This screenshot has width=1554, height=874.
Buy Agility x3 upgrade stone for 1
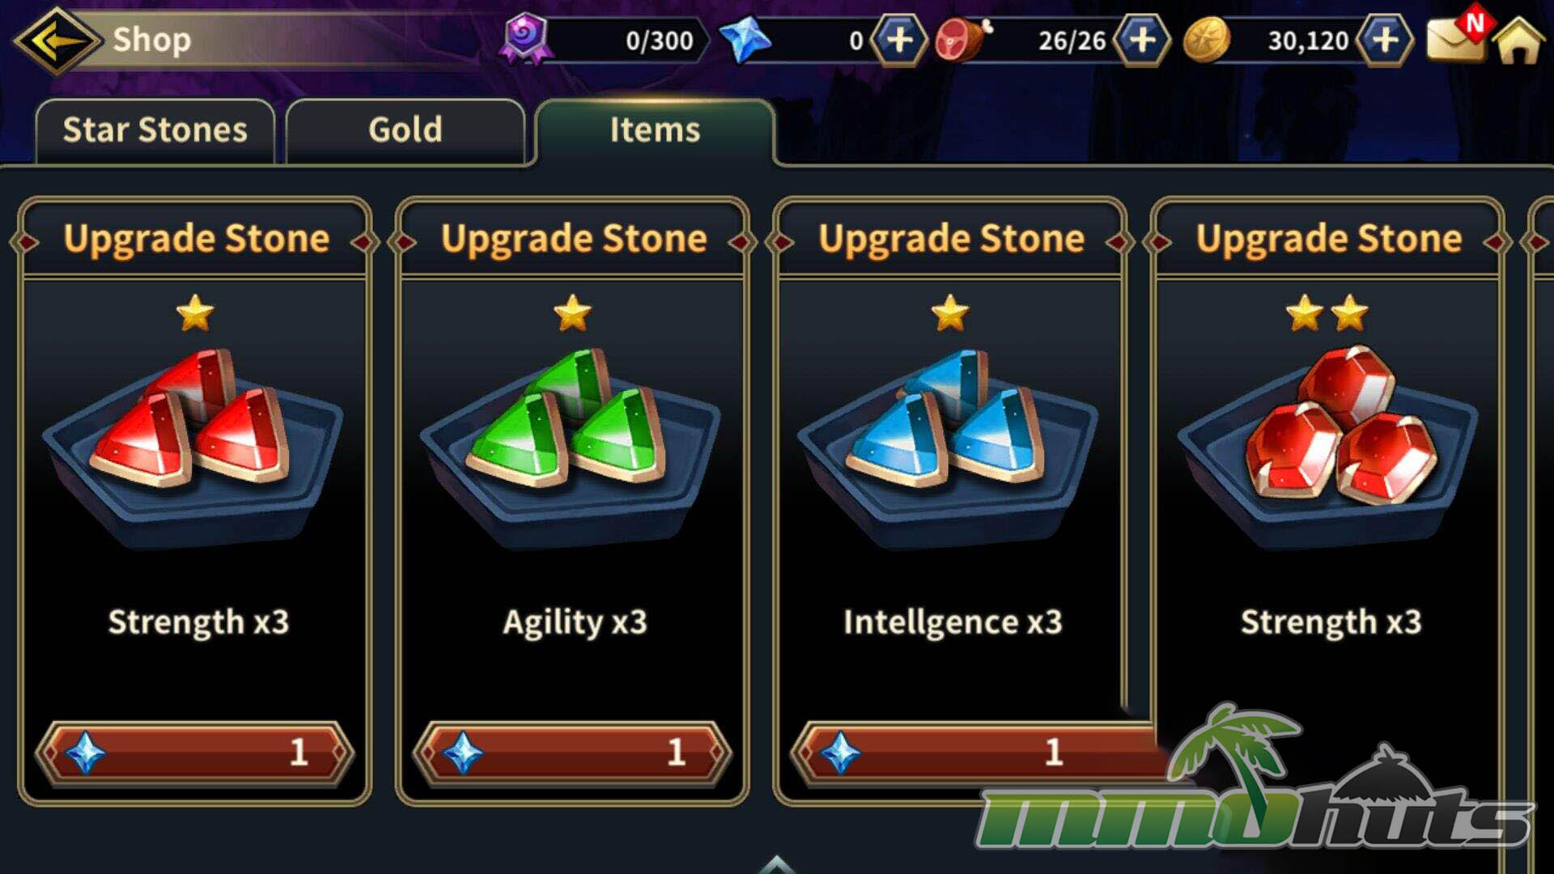tap(572, 753)
